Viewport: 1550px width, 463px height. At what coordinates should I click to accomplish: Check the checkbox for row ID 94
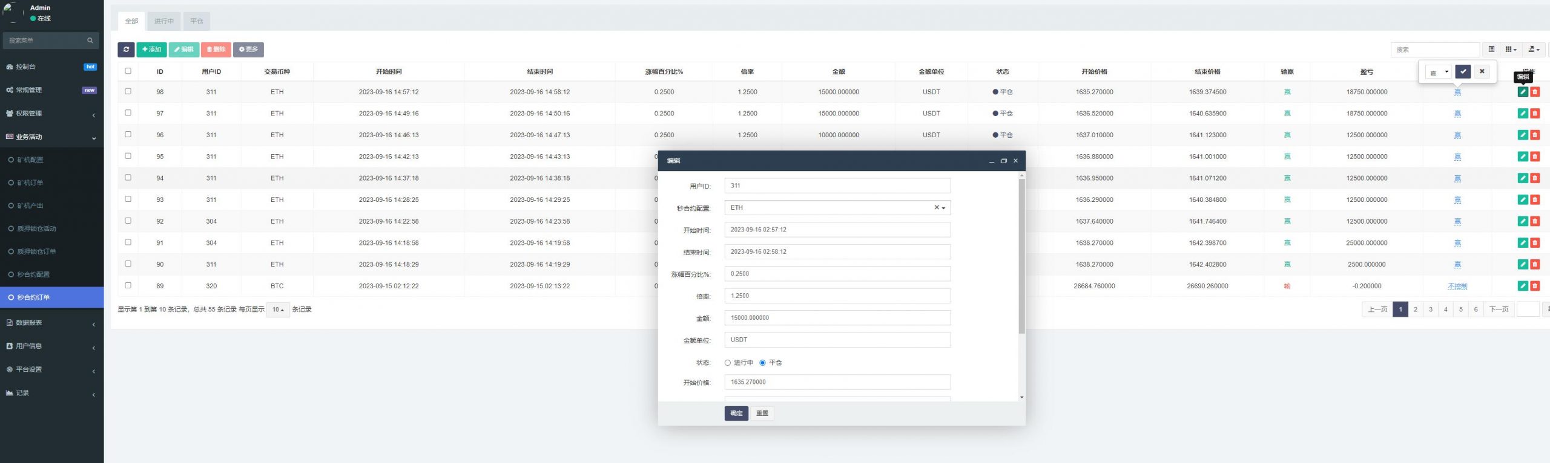pyautogui.click(x=128, y=178)
